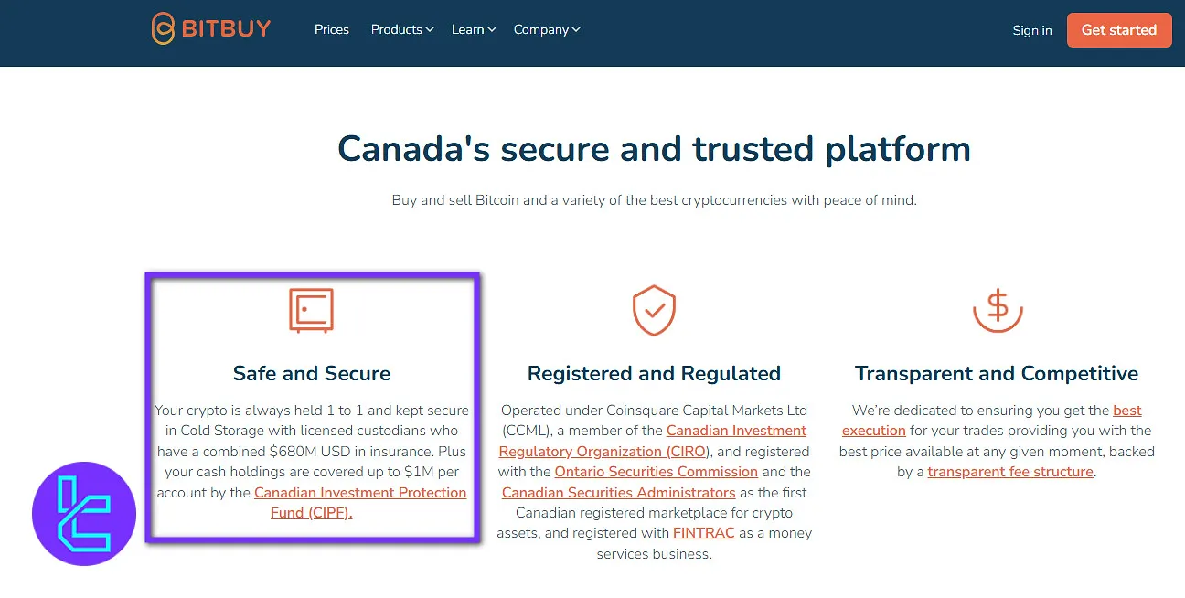
Task: Click the Safe and Secure heading
Action: click(x=311, y=373)
